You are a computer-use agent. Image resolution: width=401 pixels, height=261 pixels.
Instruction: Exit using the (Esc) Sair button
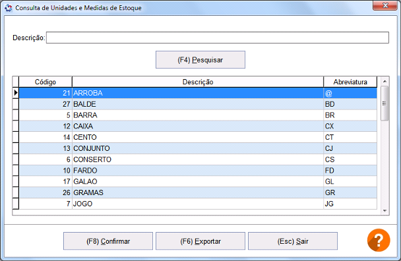pyautogui.click(x=293, y=241)
